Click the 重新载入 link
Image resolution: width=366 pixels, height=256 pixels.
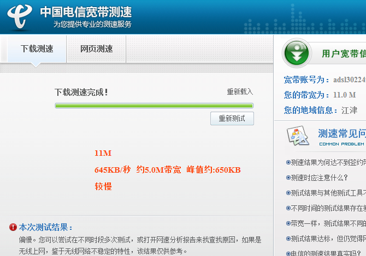coord(240,92)
